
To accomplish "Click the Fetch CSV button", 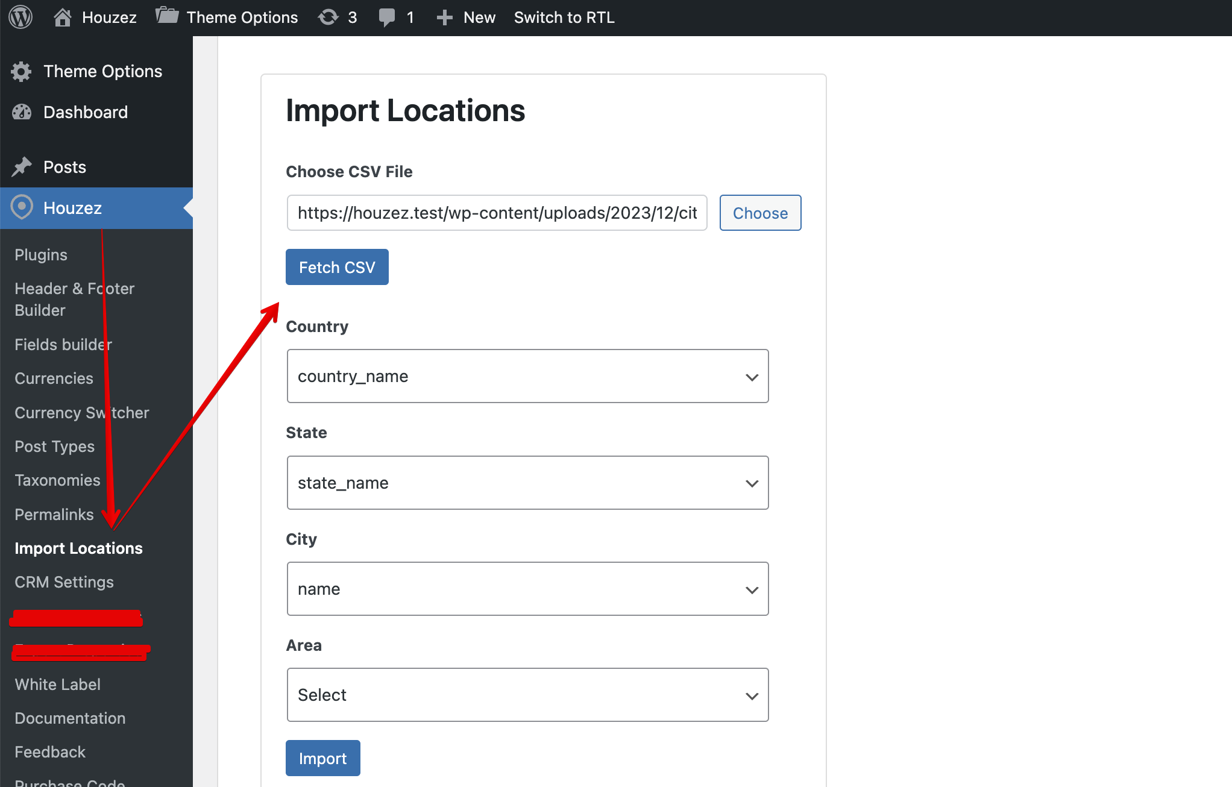I will [337, 267].
